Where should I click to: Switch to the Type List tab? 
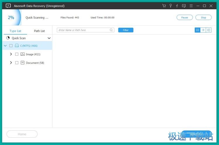coord(15,31)
